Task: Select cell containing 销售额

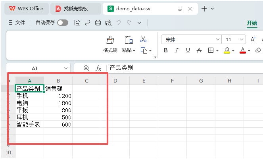Action: click(58, 88)
